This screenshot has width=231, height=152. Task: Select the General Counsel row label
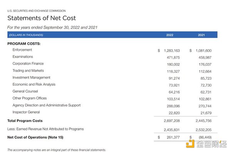click(25, 91)
